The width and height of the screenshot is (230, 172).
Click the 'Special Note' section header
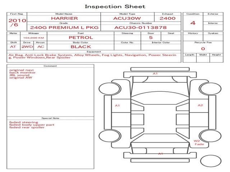pos(50,118)
